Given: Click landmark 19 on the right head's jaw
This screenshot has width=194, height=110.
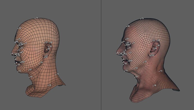Looking at the screenshot, I should pos(144,62).
